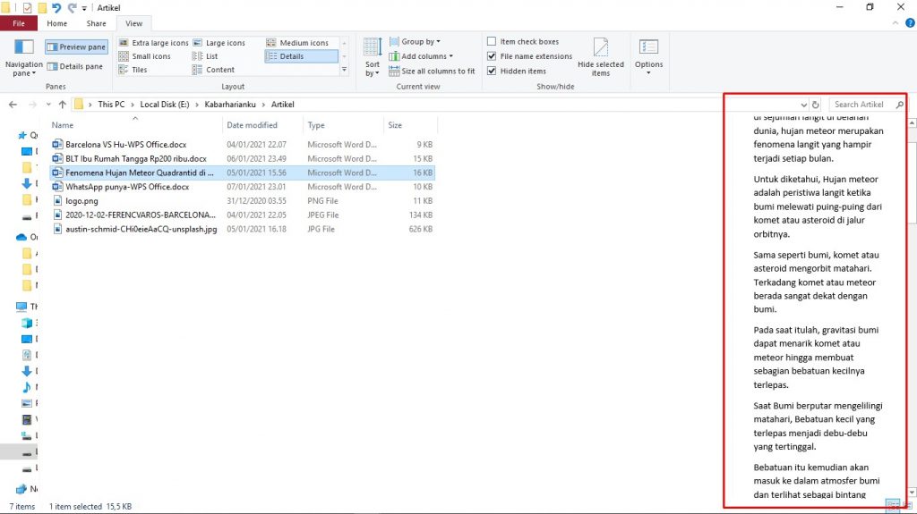Click This PC in the address bar
The width and height of the screenshot is (917, 514).
111,105
